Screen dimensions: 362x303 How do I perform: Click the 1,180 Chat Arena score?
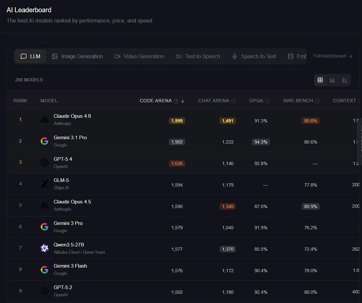[228, 292]
